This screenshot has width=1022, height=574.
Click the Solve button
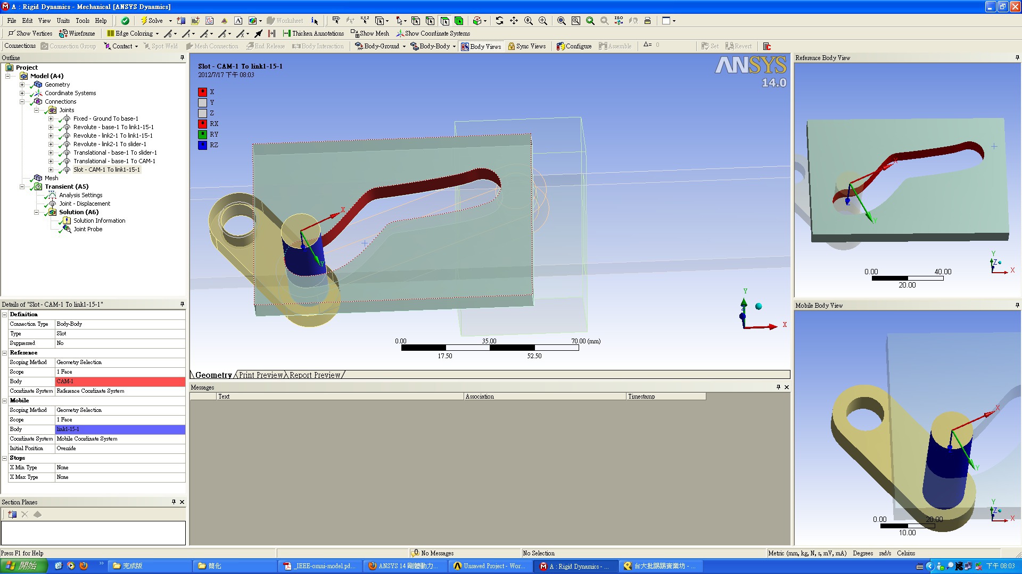click(151, 21)
